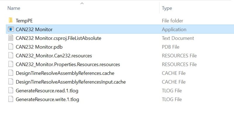Click the Can232.resources file icon
The image size is (234, 115).
pyautogui.click(x=11, y=55)
